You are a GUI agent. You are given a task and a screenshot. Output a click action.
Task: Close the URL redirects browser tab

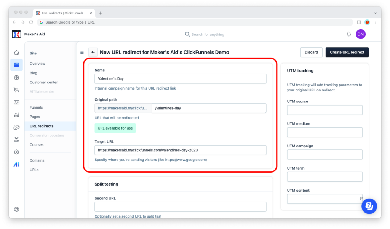[x=91, y=13]
